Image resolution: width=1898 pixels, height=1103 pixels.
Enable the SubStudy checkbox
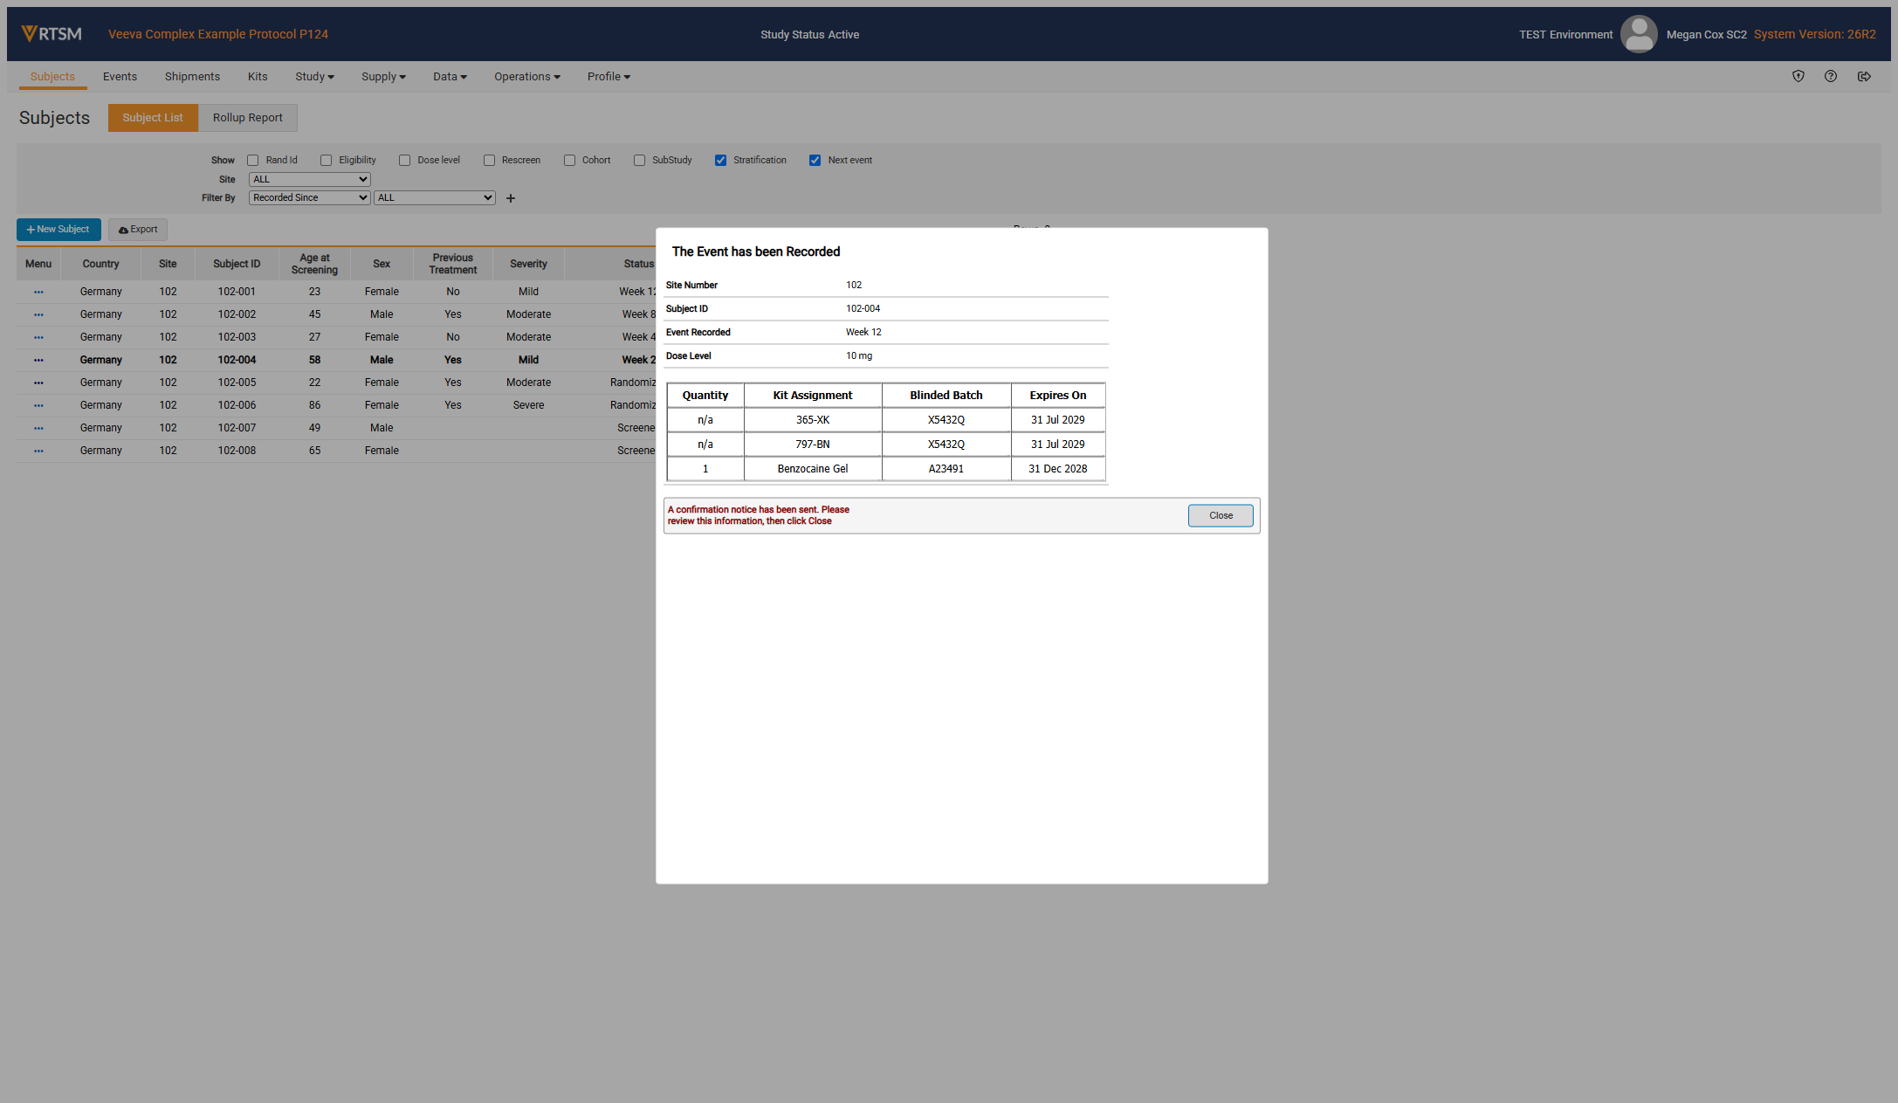(x=639, y=160)
